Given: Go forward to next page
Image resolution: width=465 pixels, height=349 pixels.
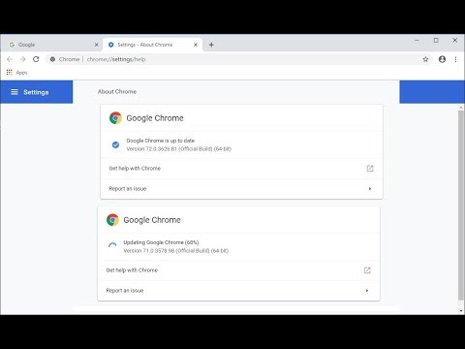Looking at the screenshot, I should tap(22, 59).
